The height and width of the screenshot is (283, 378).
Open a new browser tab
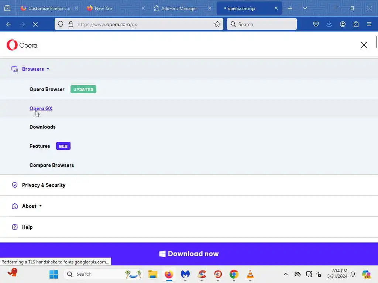coord(290,8)
